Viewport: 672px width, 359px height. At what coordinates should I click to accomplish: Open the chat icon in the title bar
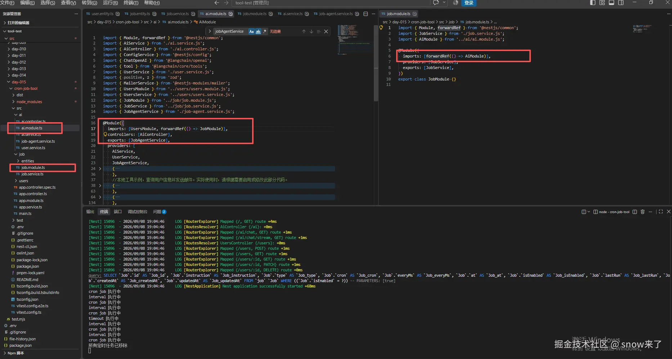coord(436,3)
